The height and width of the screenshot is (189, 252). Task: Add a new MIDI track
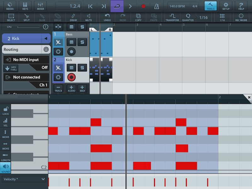[82, 89]
